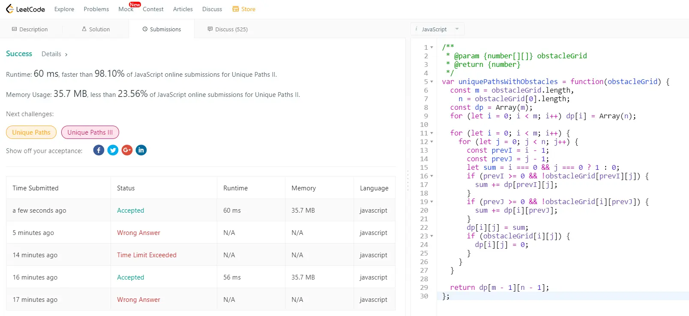Fold the if block at line 16
Screen dimensions: 689x316
(x=431, y=176)
